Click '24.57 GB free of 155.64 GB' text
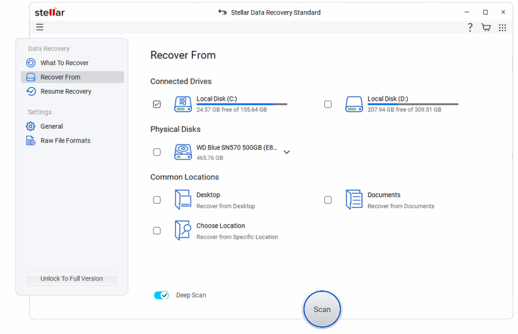518x334 pixels. coord(232,109)
